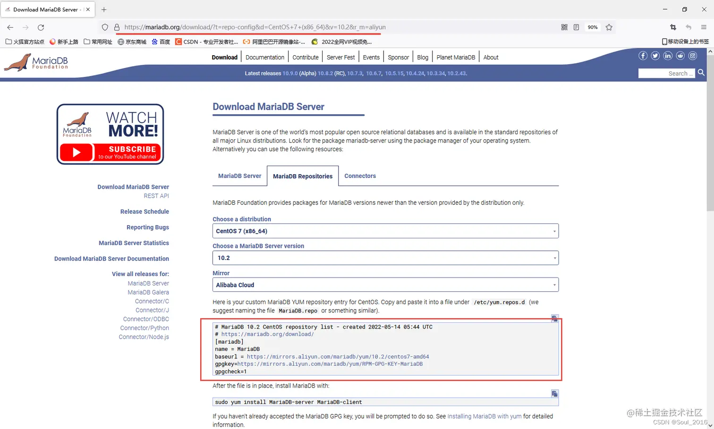Click the baseurl mirrors.aliyun.com link

[338, 357]
